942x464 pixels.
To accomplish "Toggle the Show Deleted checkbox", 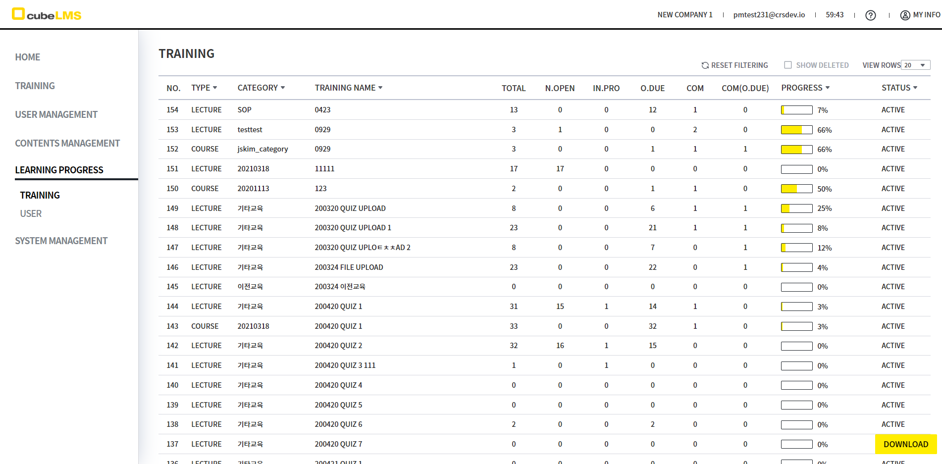I will point(787,65).
